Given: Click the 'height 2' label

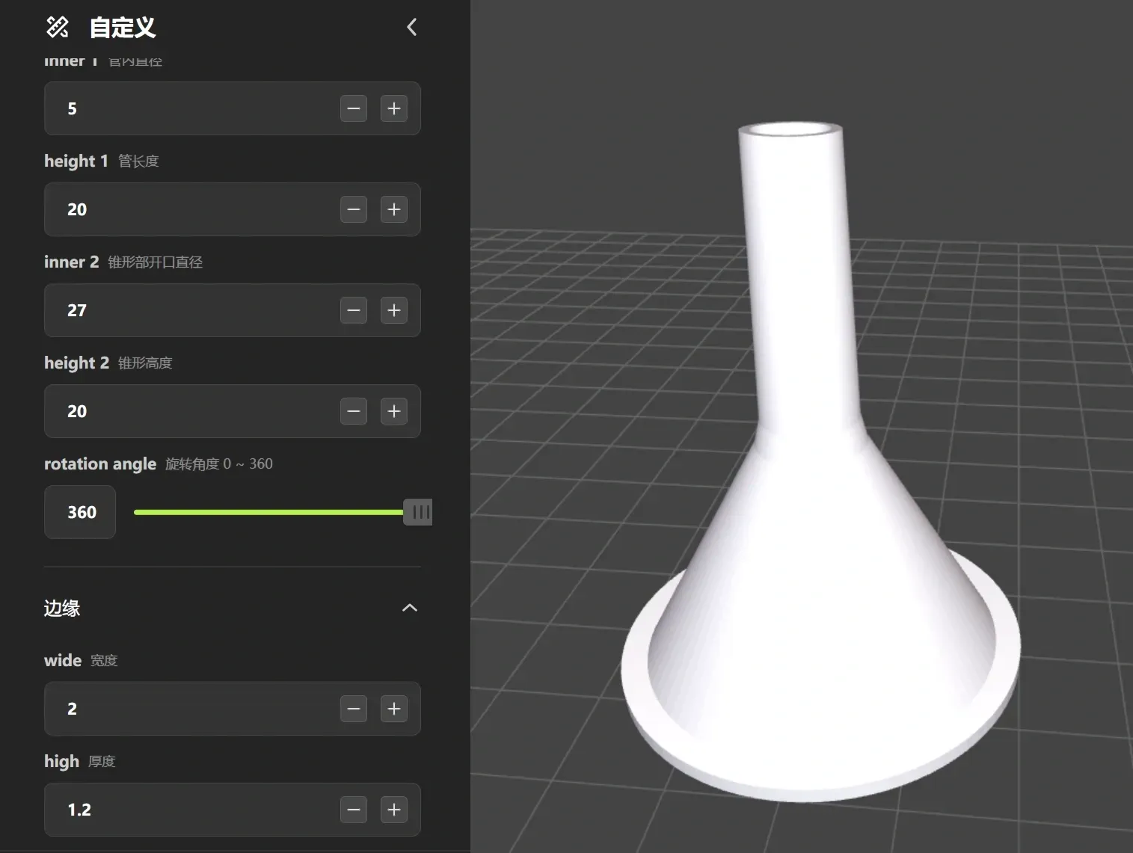Looking at the screenshot, I should [76, 363].
